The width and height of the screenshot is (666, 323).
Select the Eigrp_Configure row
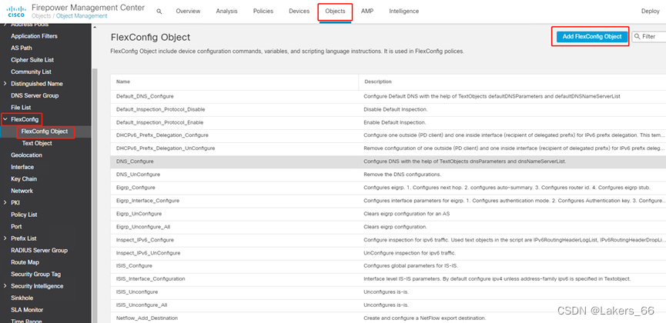pyautogui.click(x=388, y=188)
